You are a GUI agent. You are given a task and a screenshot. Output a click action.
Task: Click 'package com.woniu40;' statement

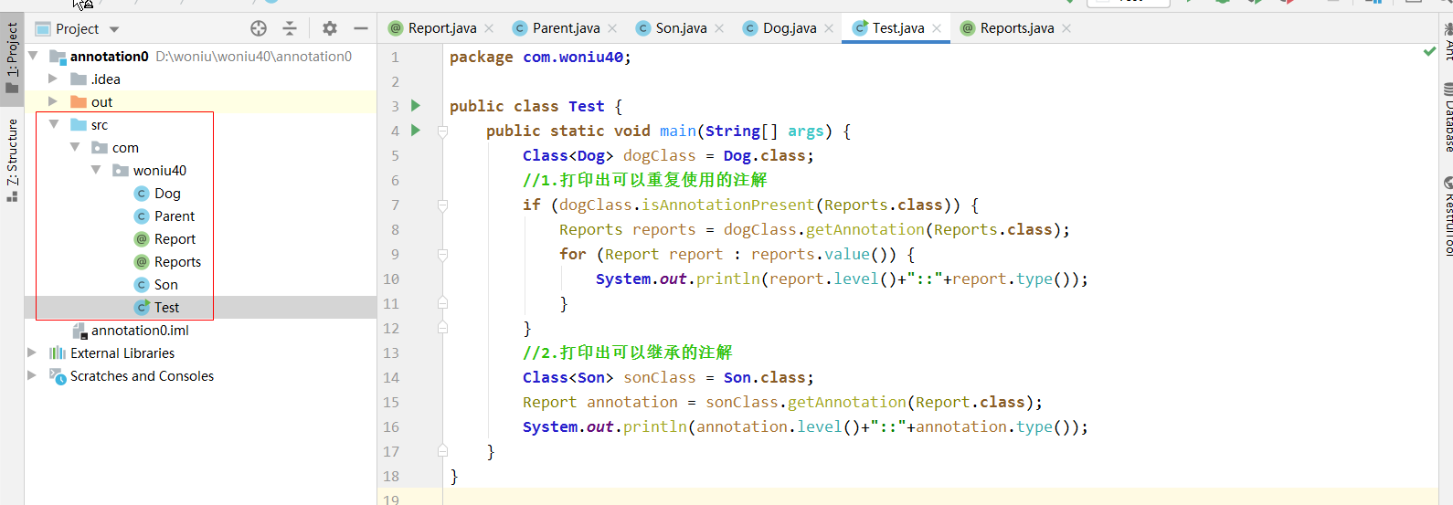pyautogui.click(x=540, y=57)
